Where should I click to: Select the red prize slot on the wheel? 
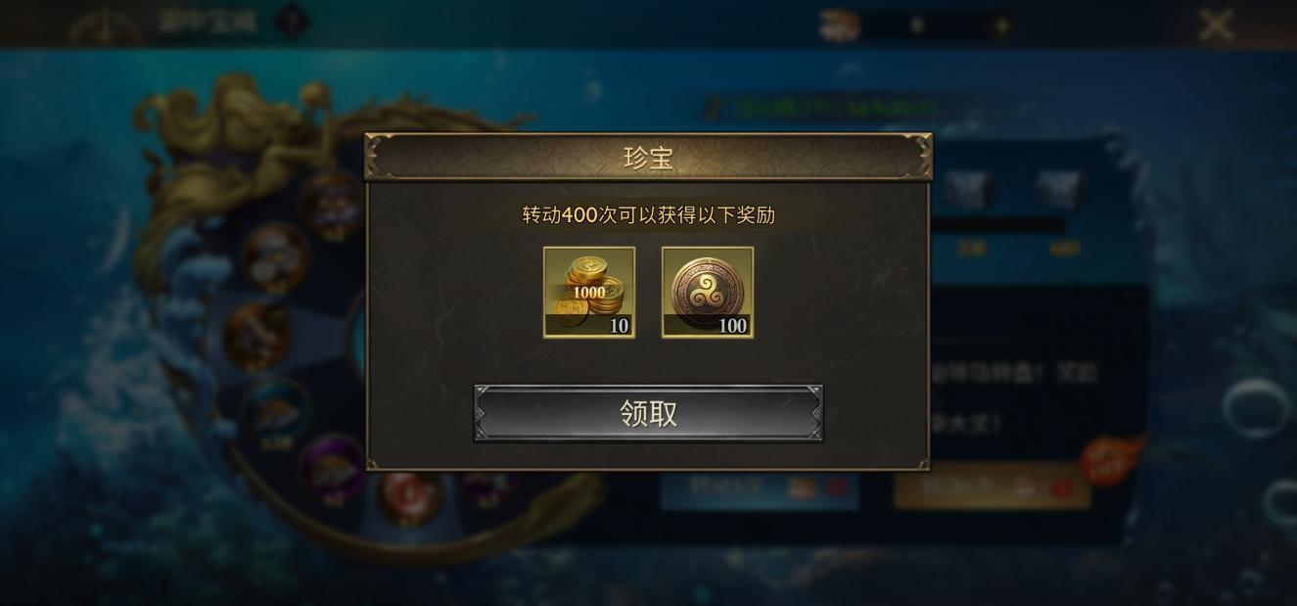(408, 491)
